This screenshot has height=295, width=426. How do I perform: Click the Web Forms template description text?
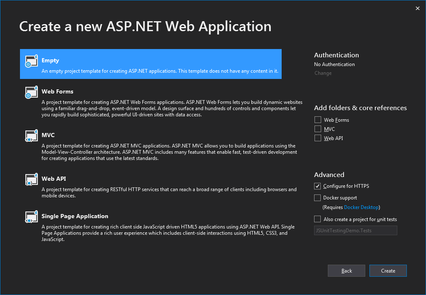point(172,108)
